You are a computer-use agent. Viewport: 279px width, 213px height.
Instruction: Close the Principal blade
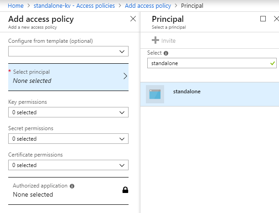[x=276, y=19]
